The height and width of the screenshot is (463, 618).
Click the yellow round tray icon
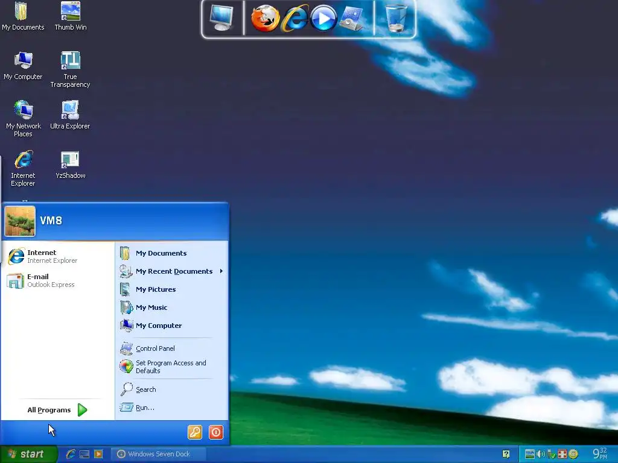573,455
